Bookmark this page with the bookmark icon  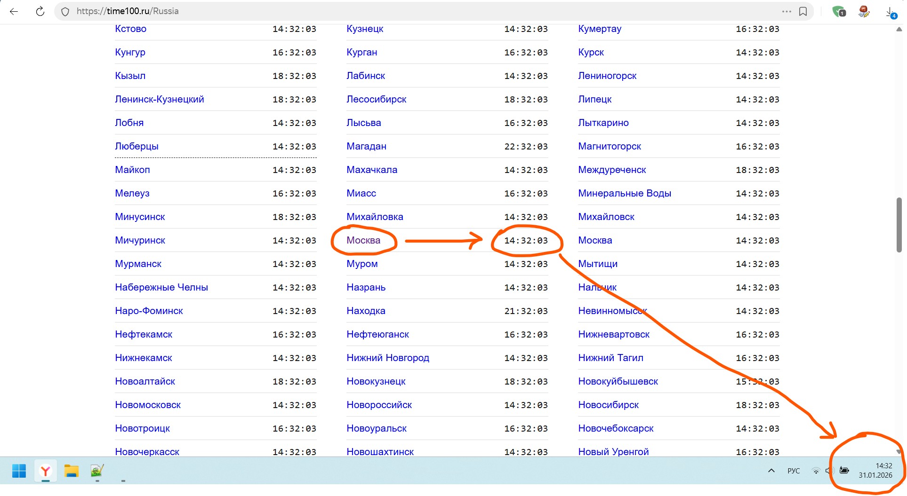803,11
